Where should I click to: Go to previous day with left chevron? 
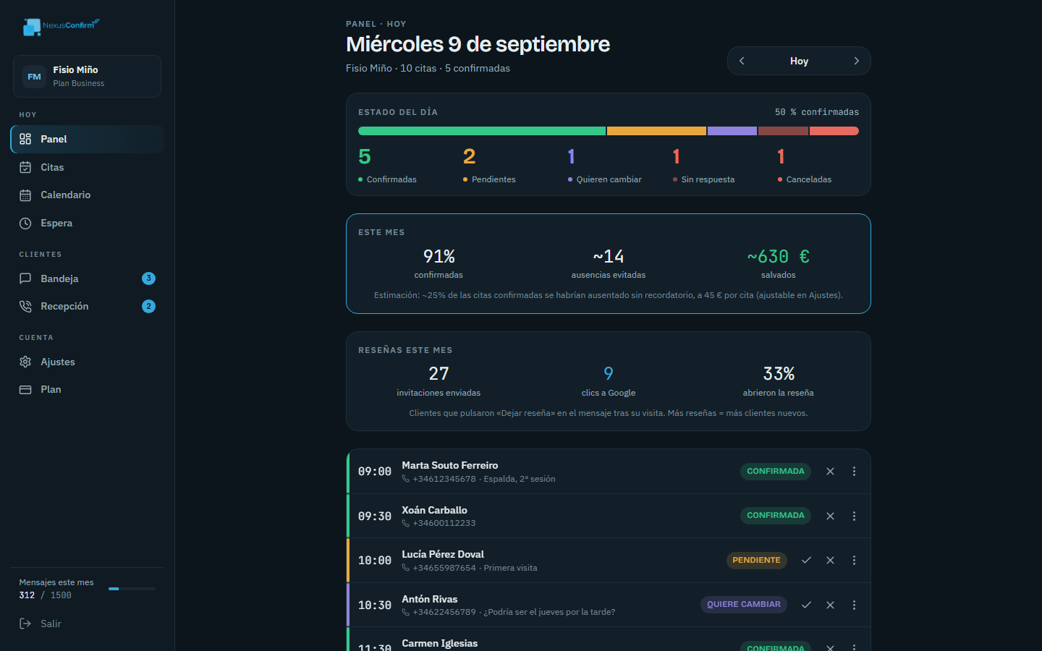pyautogui.click(x=742, y=61)
